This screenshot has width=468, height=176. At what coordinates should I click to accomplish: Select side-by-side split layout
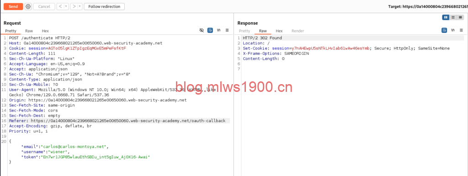[x=446, y=17]
